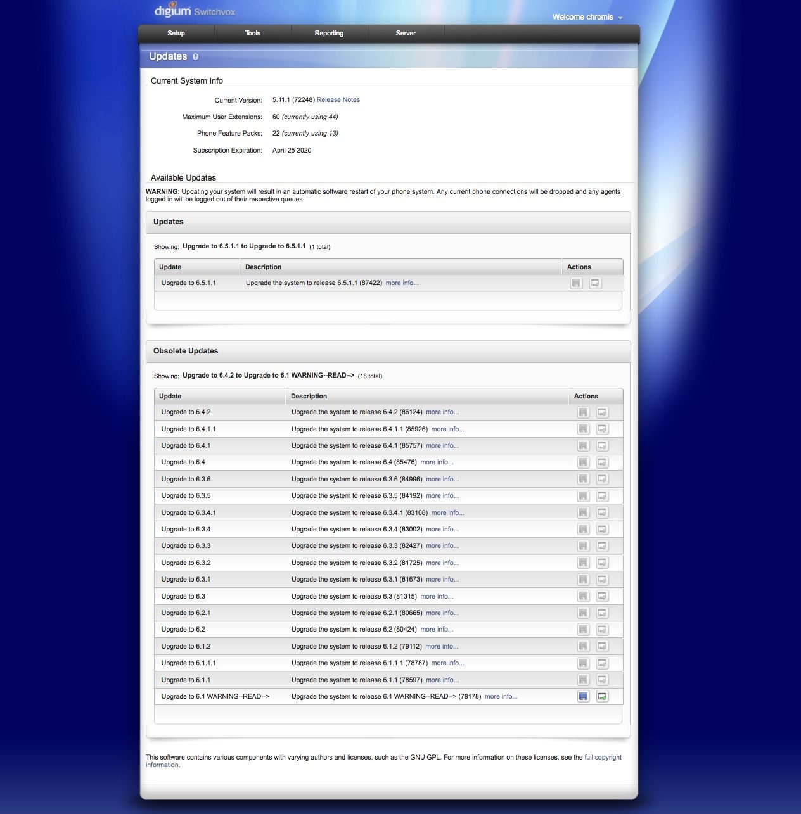Click the install arrow icon for Upgrade to 6.2.1
The width and height of the screenshot is (801, 814).
point(603,613)
